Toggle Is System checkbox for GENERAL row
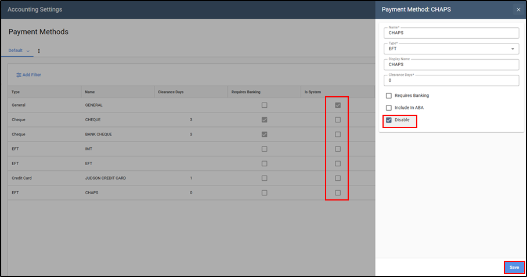 338,105
